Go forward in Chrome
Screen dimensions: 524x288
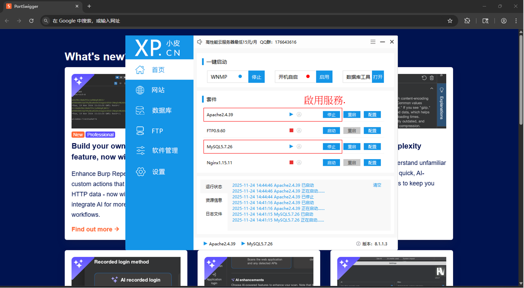(19, 21)
